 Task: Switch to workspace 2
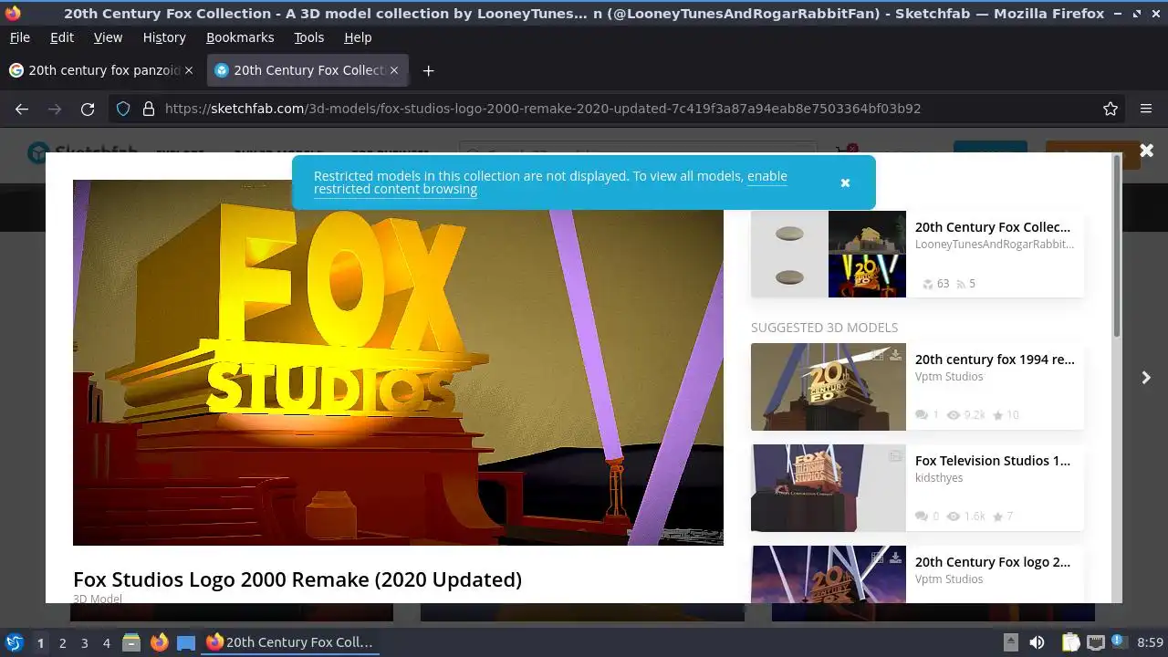click(x=62, y=642)
